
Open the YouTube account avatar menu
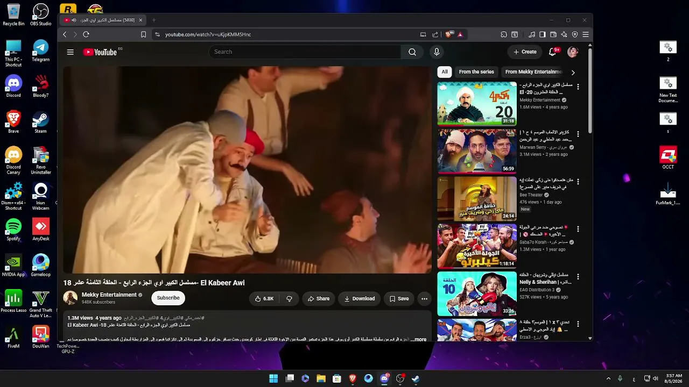tap(573, 52)
